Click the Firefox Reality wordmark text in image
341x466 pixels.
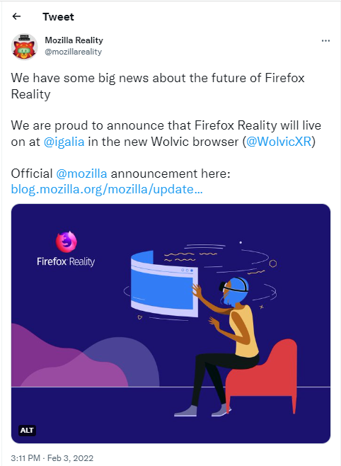[x=66, y=262]
